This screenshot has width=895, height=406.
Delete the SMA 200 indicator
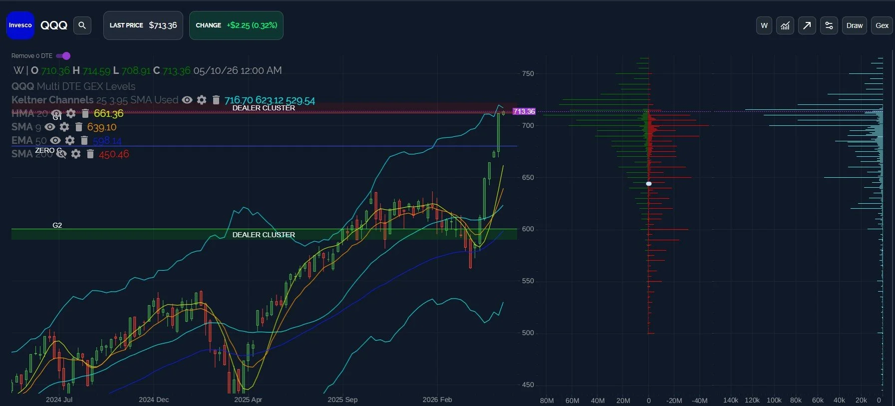90,154
